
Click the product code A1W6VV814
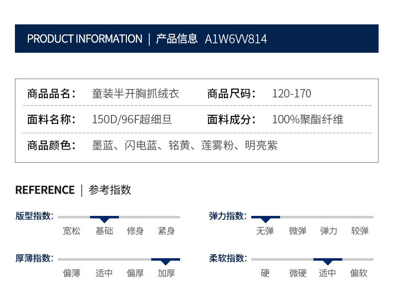pos(236,39)
